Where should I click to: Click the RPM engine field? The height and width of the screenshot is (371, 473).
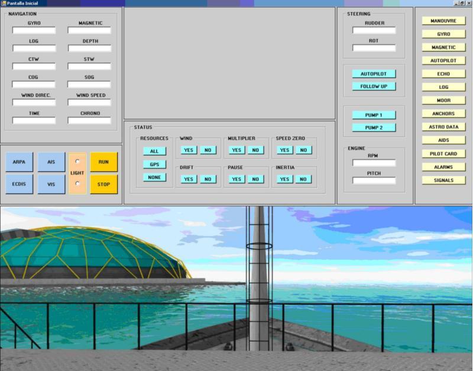(374, 163)
